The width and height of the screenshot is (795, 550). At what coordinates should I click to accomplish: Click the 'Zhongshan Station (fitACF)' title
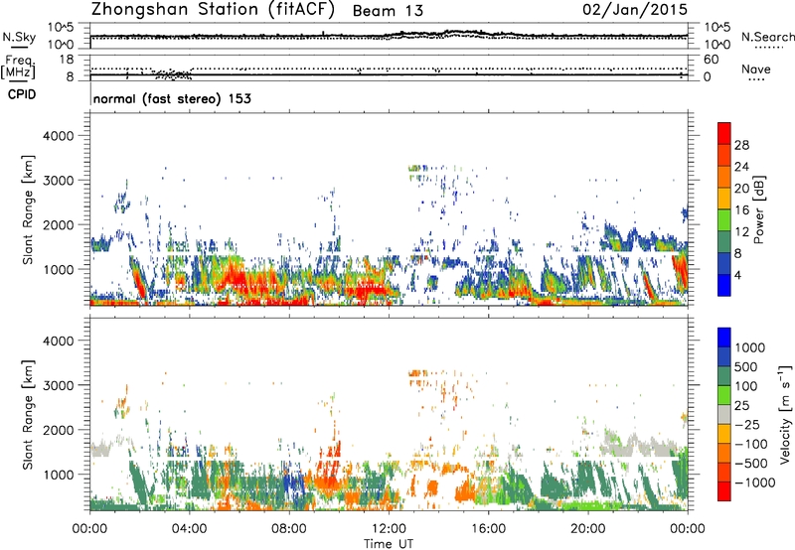tap(213, 10)
